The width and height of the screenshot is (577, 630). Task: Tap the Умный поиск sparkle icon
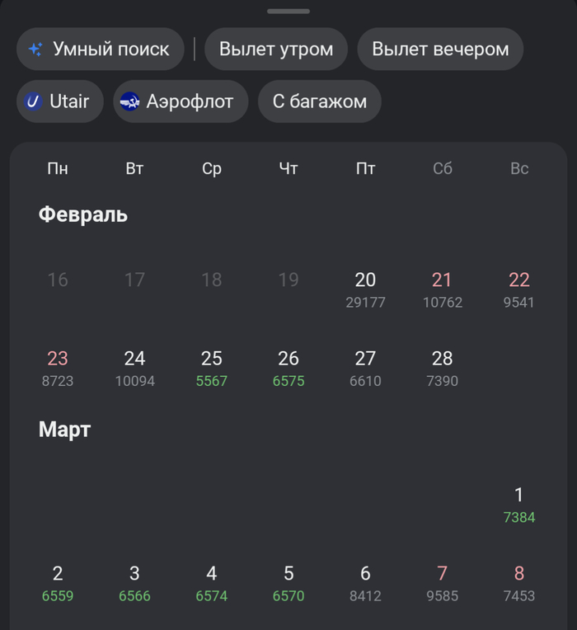coord(35,49)
